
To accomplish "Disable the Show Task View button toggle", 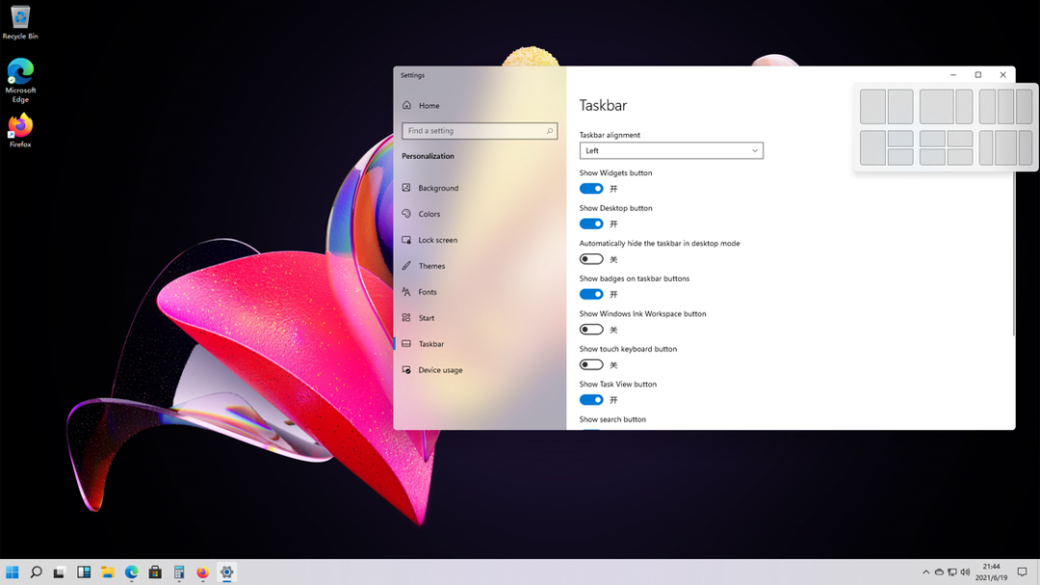I will click(x=591, y=399).
